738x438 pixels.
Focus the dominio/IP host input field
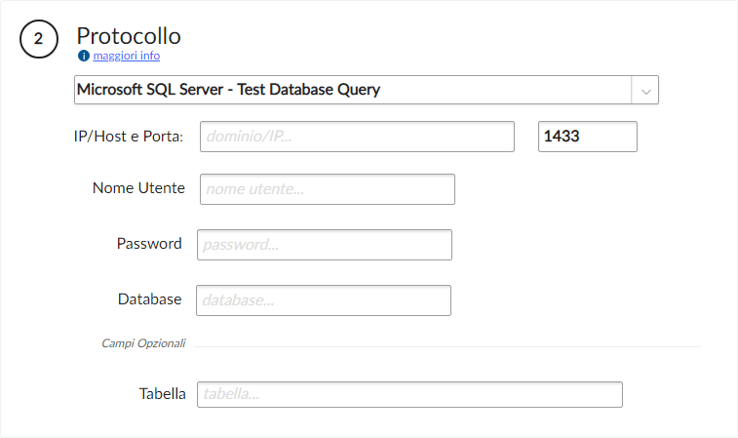pos(357,137)
